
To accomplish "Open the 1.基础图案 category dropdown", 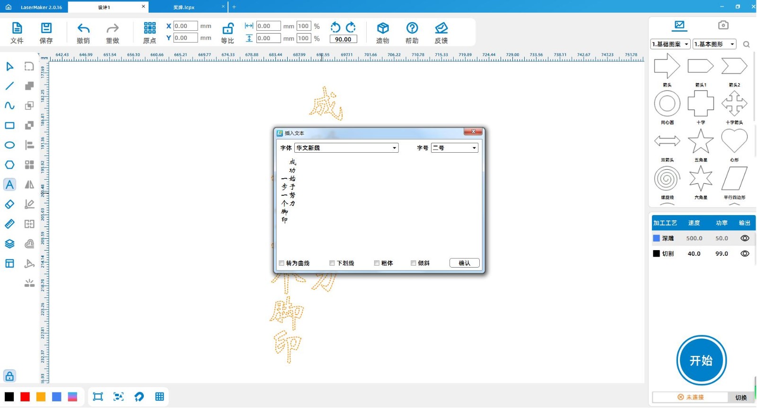I will coord(670,44).
